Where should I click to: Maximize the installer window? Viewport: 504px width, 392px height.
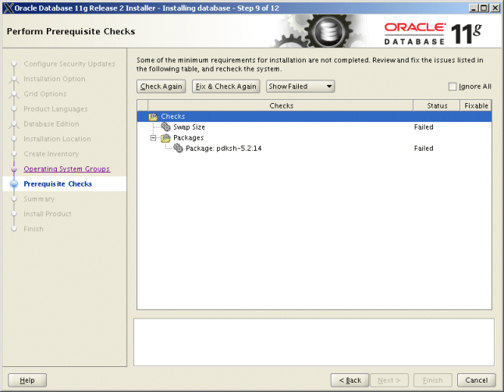[x=484, y=8]
